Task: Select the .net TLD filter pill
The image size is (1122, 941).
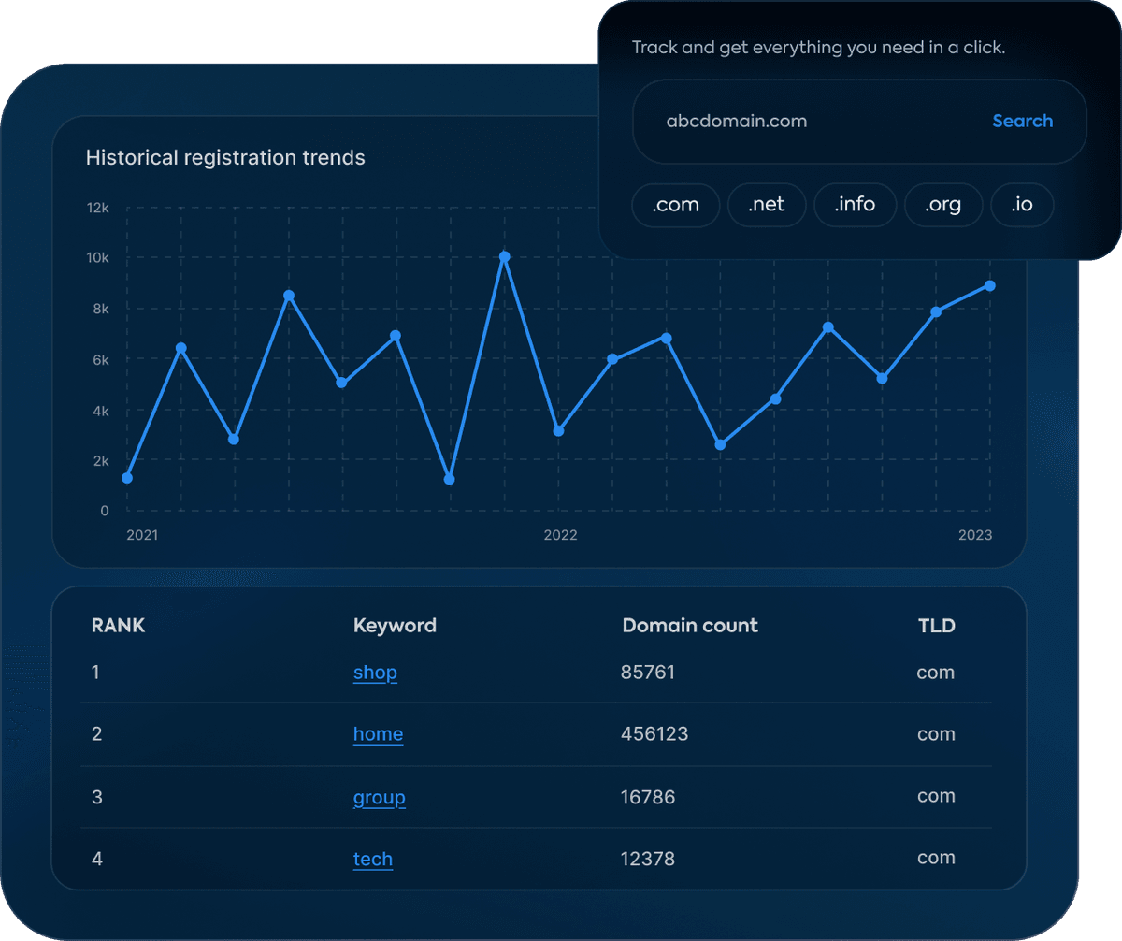Action: pos(767,205)
